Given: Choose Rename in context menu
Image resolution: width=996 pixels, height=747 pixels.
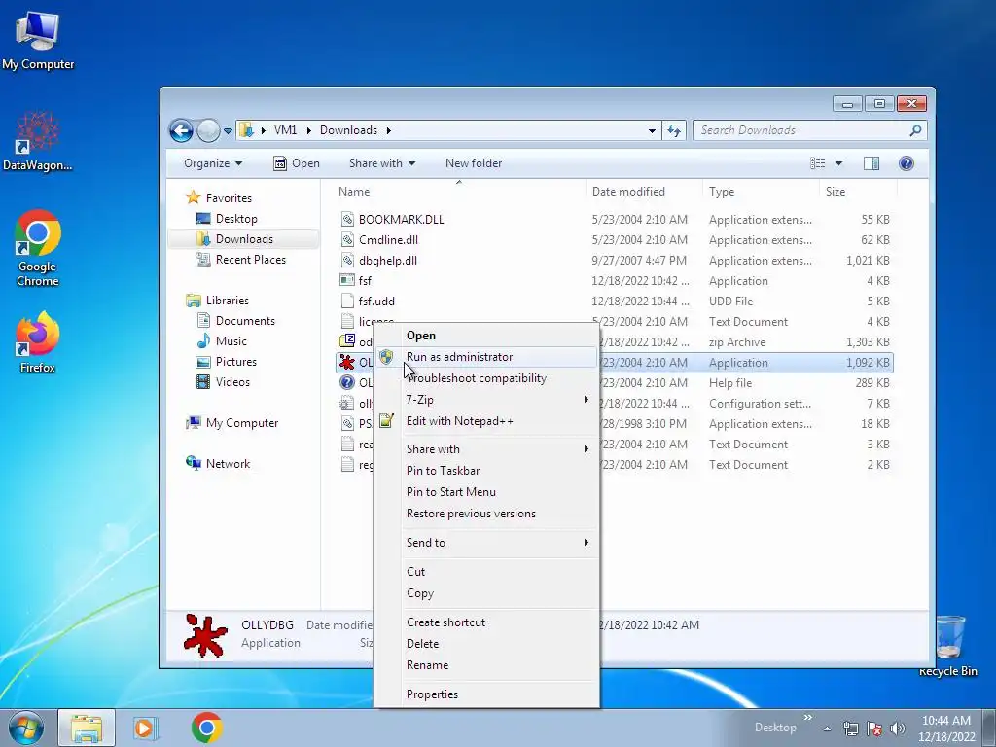Looking at the screenshot, I should point(428,665).
